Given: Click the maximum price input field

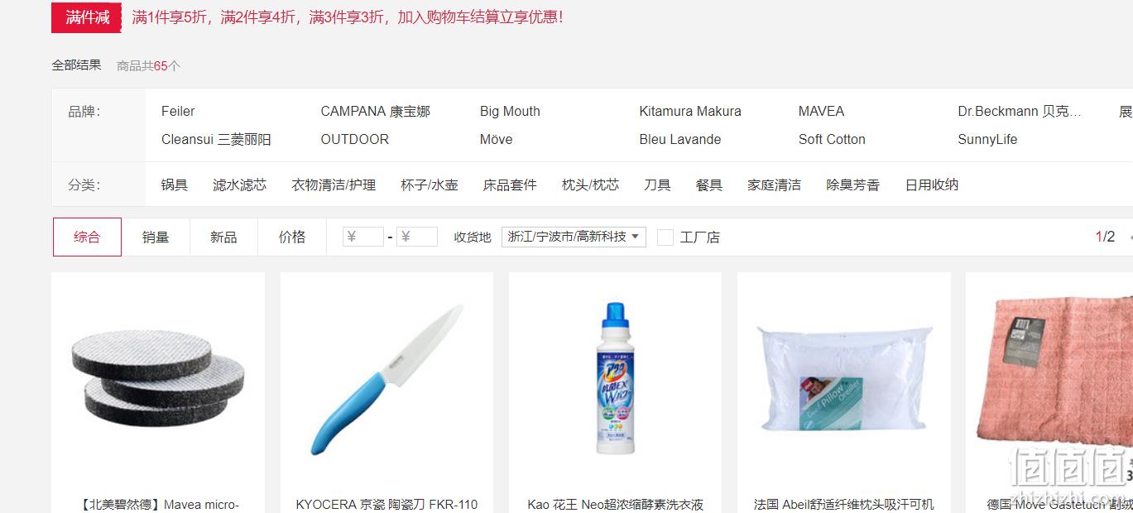Looking at the screenshot, I should tap(417, 237).
